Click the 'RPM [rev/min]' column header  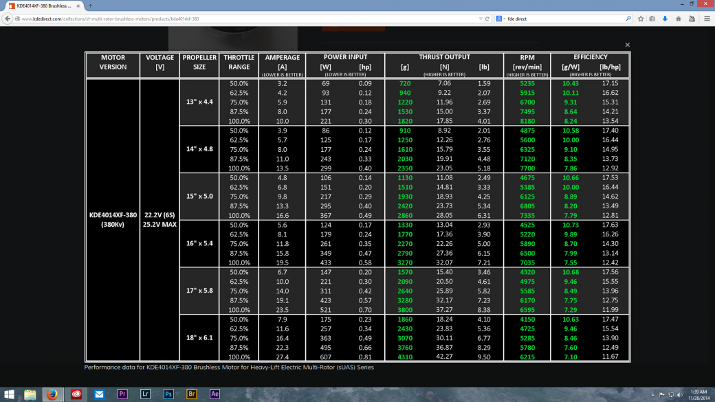(x=527, y=65)
